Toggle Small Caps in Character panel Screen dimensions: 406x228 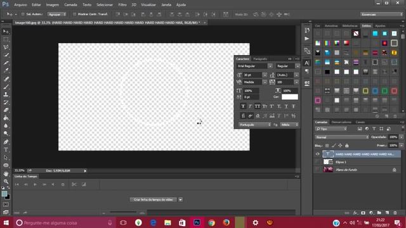pyautogui.click(x=265, y=106)
